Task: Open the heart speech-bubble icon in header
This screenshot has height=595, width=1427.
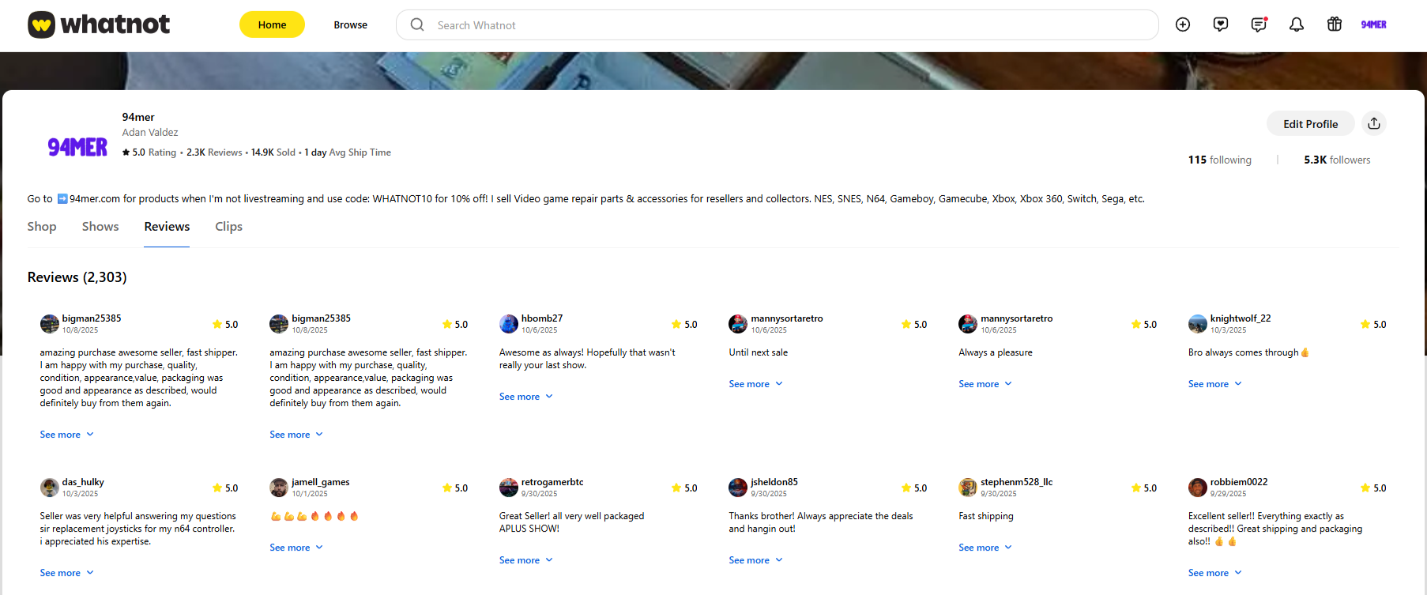Action: (1221, 24)
